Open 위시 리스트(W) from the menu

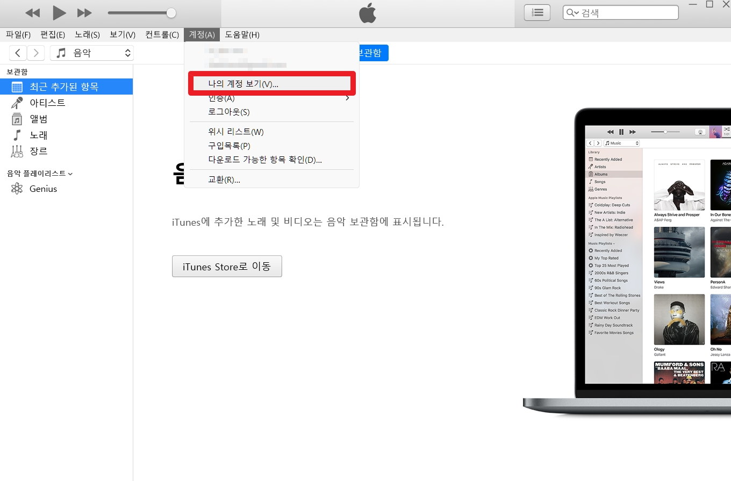tap(272, 132)
